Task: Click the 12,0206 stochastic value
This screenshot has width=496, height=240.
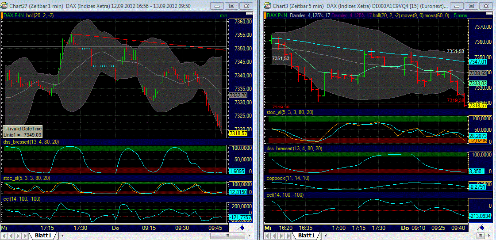Action: coord(477,141)
